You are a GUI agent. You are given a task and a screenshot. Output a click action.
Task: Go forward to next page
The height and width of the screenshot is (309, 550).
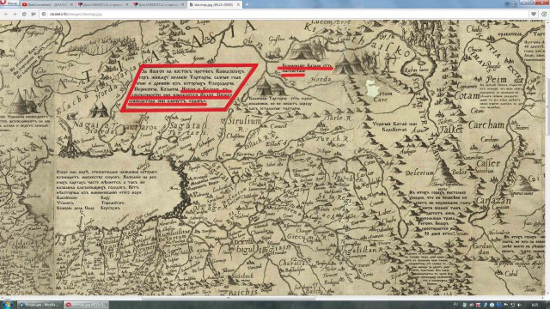pos(15,14)
